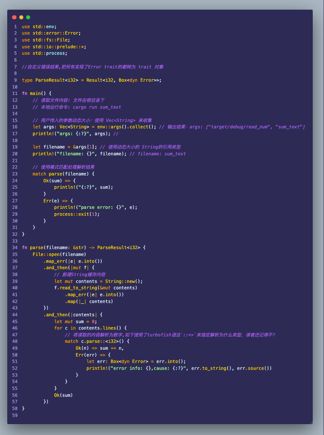Click 'match parse(filename) {' line

(x=64, y=174)
